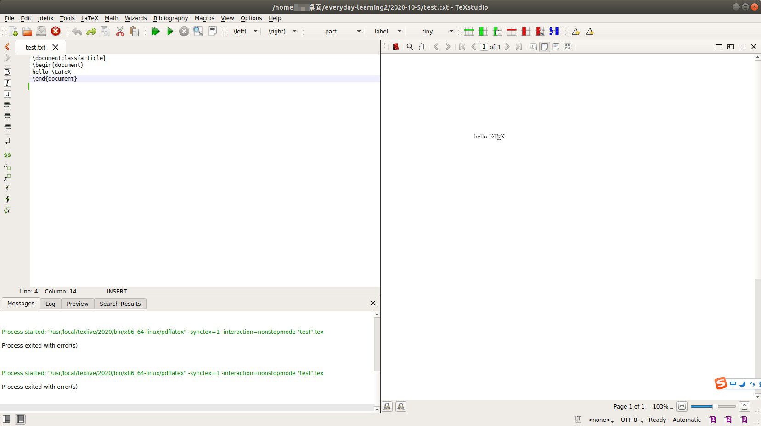Compile with single green play icon
Screen dimensions: 761x426
(170, 31)
